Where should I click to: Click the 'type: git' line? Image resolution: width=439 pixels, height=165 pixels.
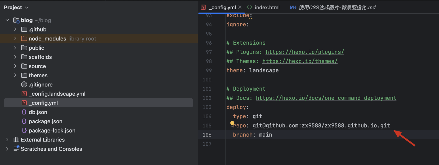[x=247, y=116]
